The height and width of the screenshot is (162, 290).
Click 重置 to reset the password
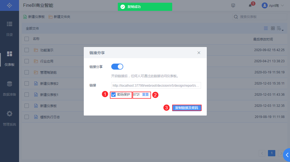(x=145, y=95)
